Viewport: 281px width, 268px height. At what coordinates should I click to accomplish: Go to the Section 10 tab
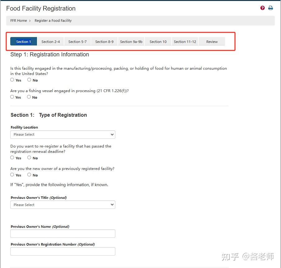pyautogui.click(x=158, y=41)
